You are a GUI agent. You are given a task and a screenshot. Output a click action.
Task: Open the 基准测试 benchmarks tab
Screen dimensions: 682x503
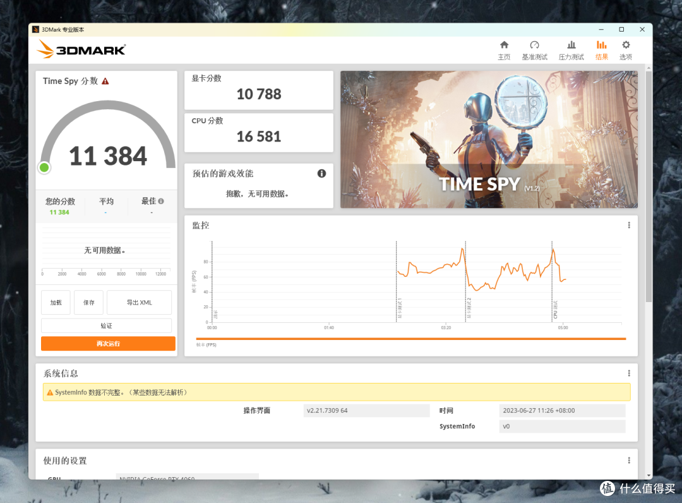535,50
